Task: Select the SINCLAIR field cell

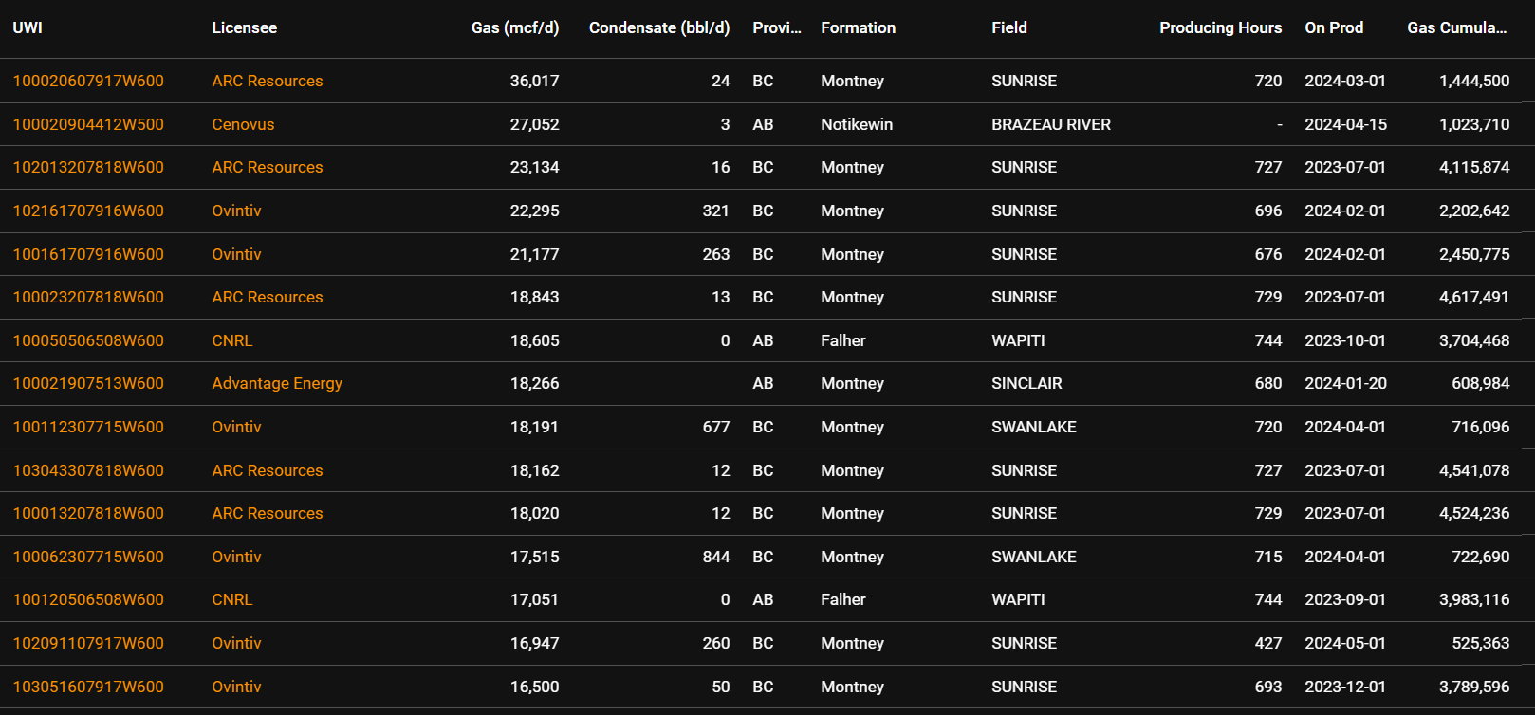Action: coord(1026,383)
